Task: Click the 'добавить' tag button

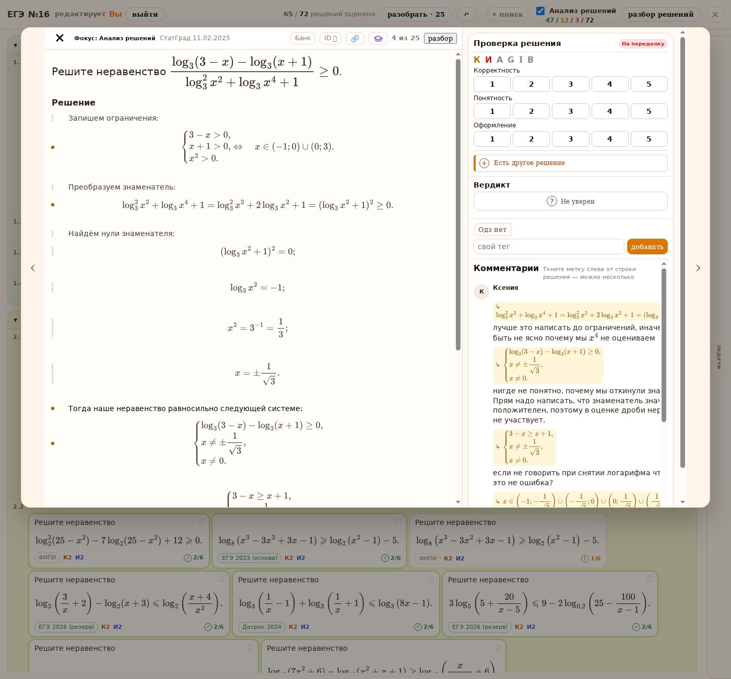Action: pos(647,247)
